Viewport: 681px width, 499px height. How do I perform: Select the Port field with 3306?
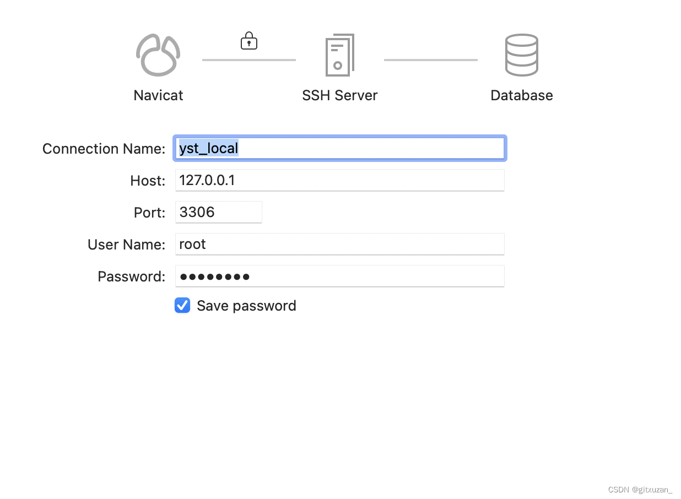[219, 212]
